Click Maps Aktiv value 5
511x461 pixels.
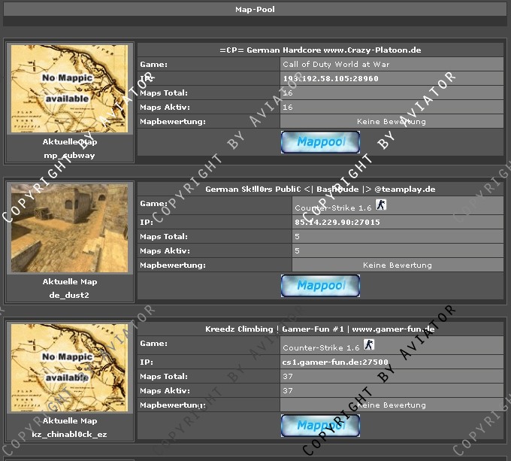[297, 251]
